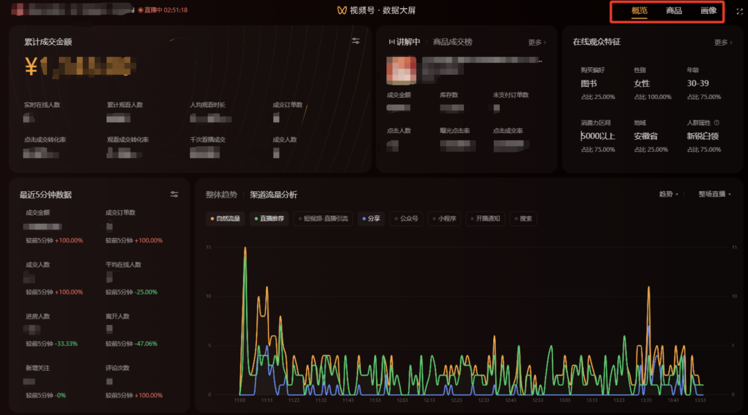Viewport: 748px width, 415px height.
Task: Click the help icon next to 人群属性
Action: 717,123
